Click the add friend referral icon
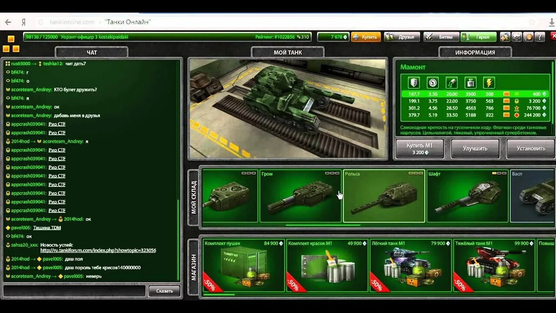 505,37
